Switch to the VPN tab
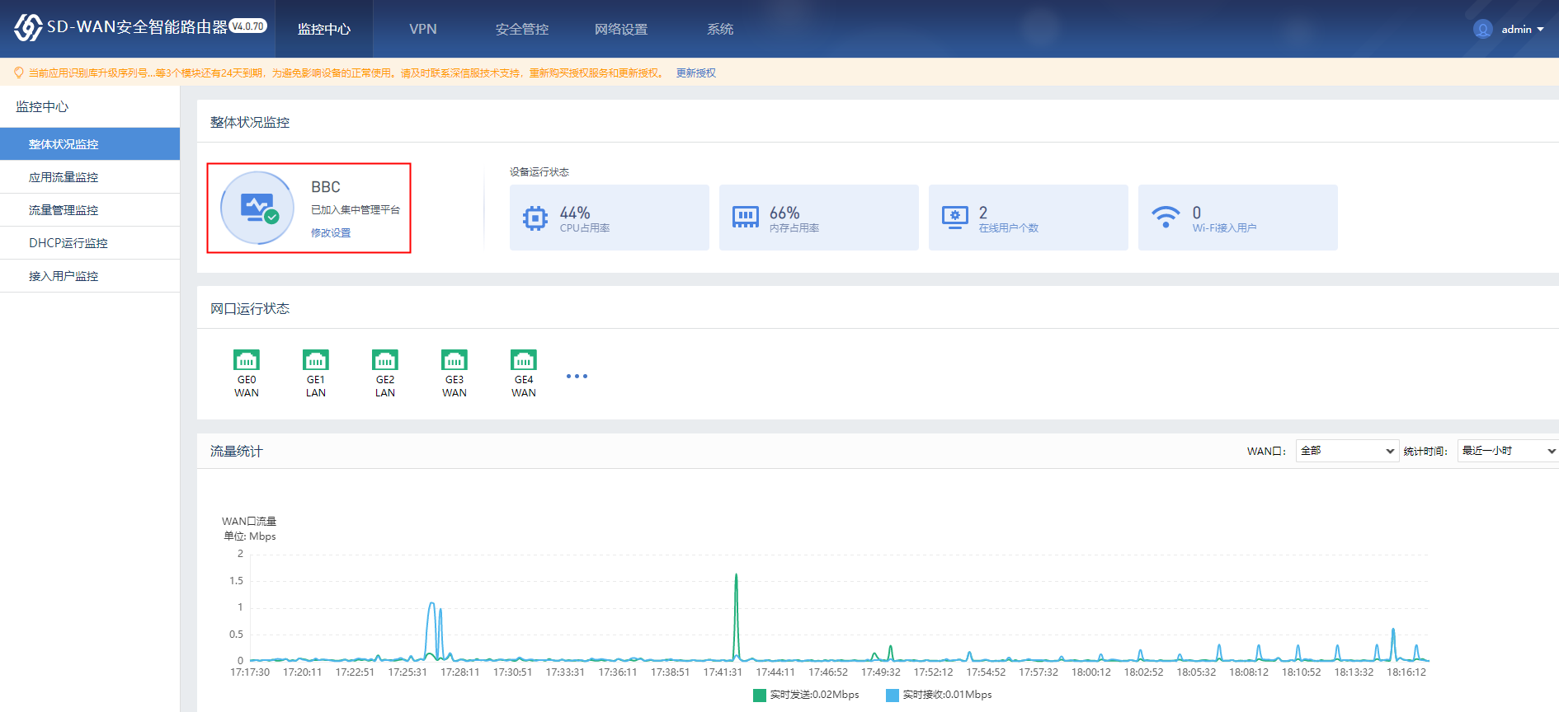This screenshot has width=1559, height=712. point(423,29)
